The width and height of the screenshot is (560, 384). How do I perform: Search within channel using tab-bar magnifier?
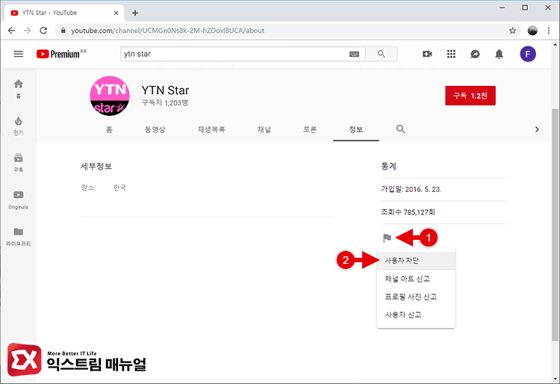pyautogui.click(x=400, y=129)
